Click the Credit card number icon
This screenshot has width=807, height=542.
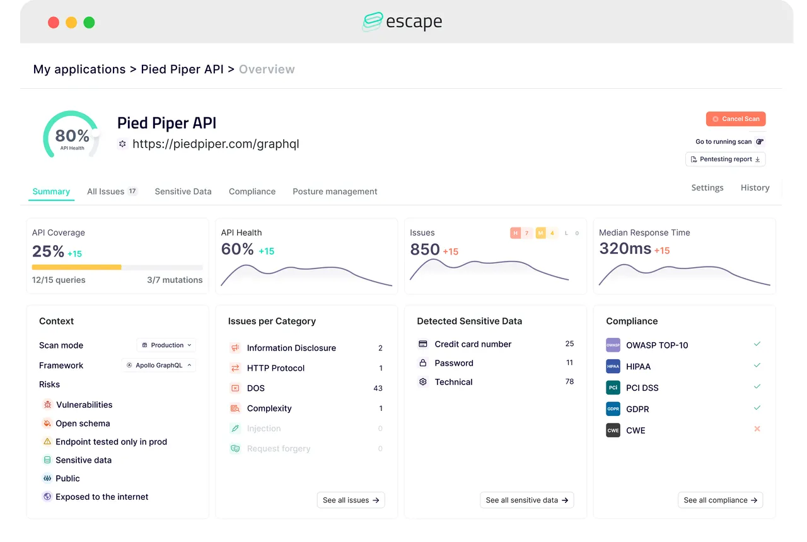423,344
